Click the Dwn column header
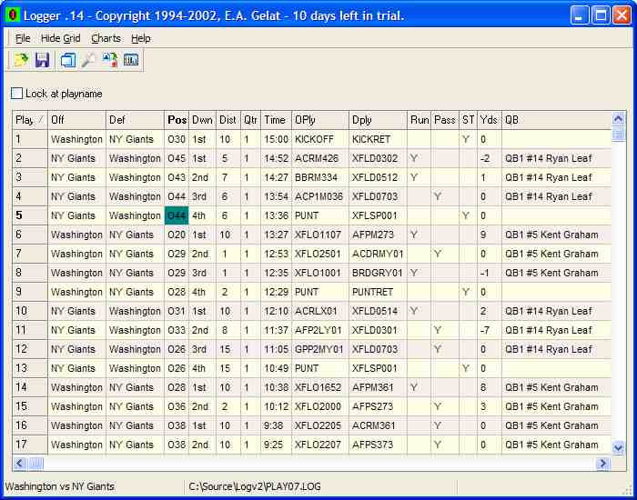This screenshot has height=500, width=637. pyautogui.click(x=202, y=120)
